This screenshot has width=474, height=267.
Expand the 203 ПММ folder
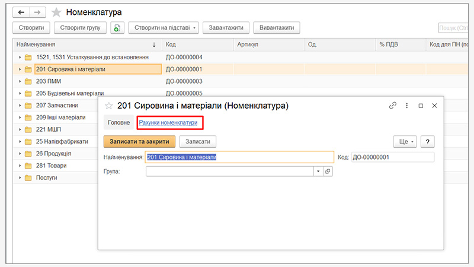[x=20, y=81]
